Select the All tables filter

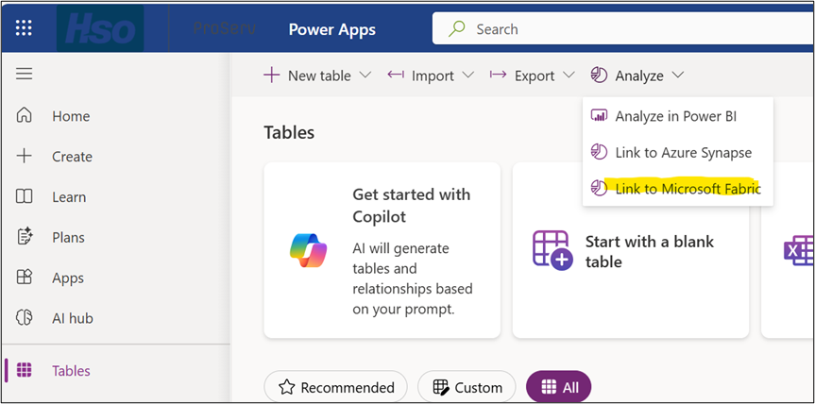[558, 387]
